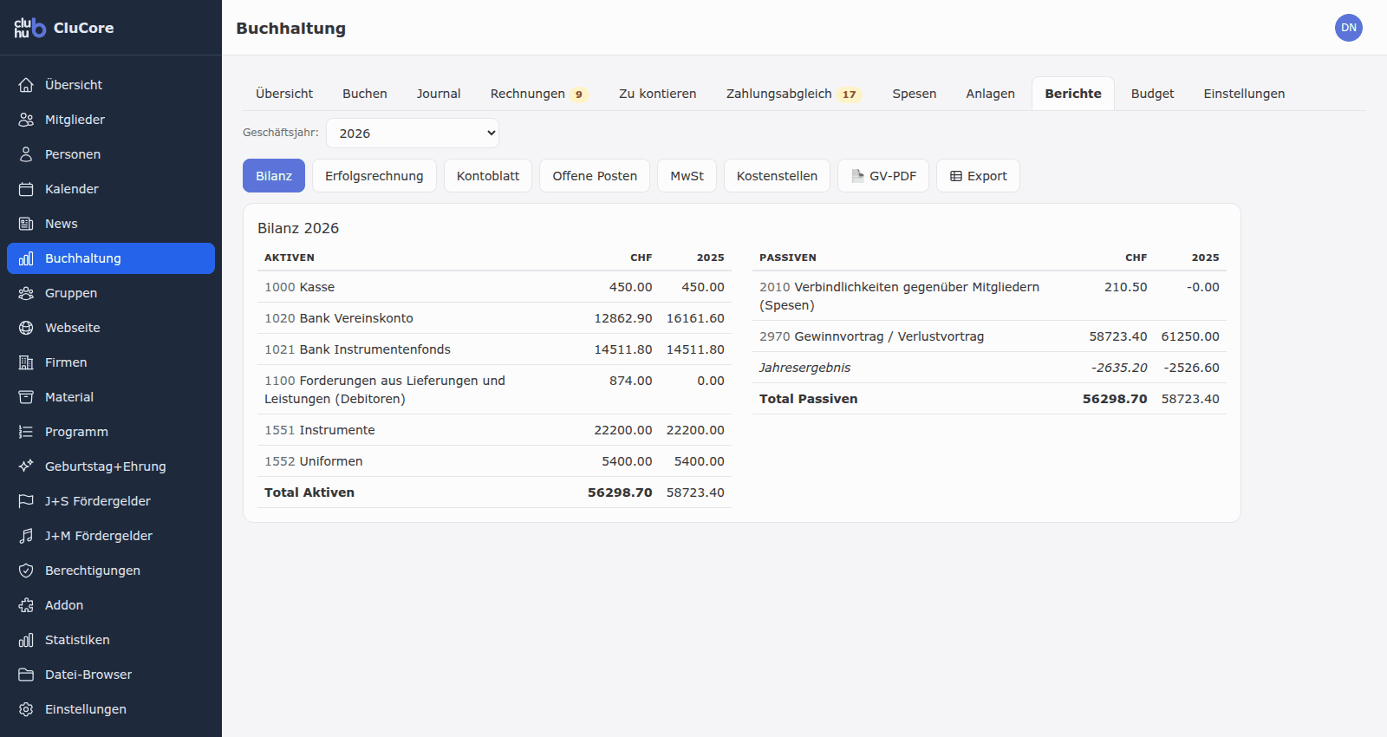Open the DN user avatar
Image resolution: width=1387 pixels, height=737 pixels.
(x=1349, y=28)
